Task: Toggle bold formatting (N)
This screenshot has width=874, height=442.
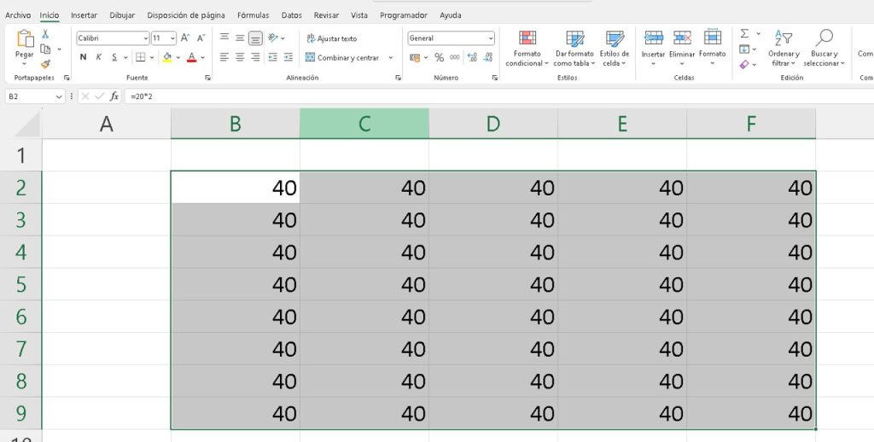Action: tap(84, 57)
